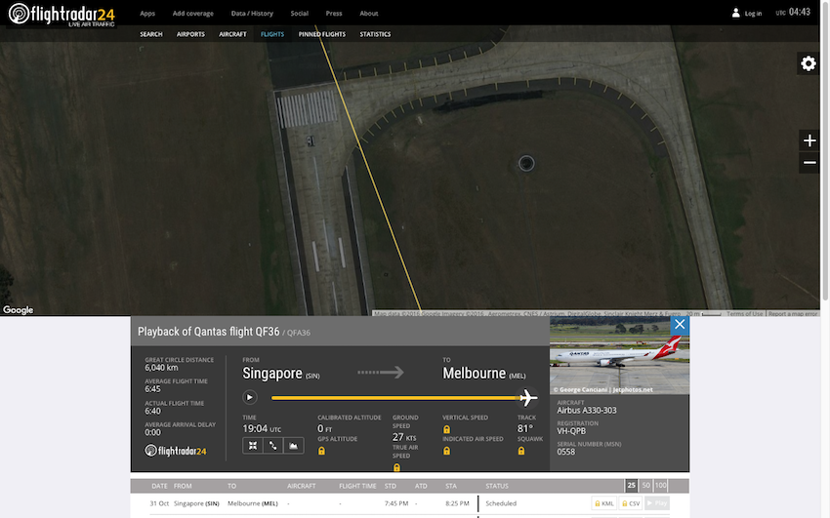The image size is (830, 518).
Task: Select the AIRCRAFT tab
Action: click(232, 34)
